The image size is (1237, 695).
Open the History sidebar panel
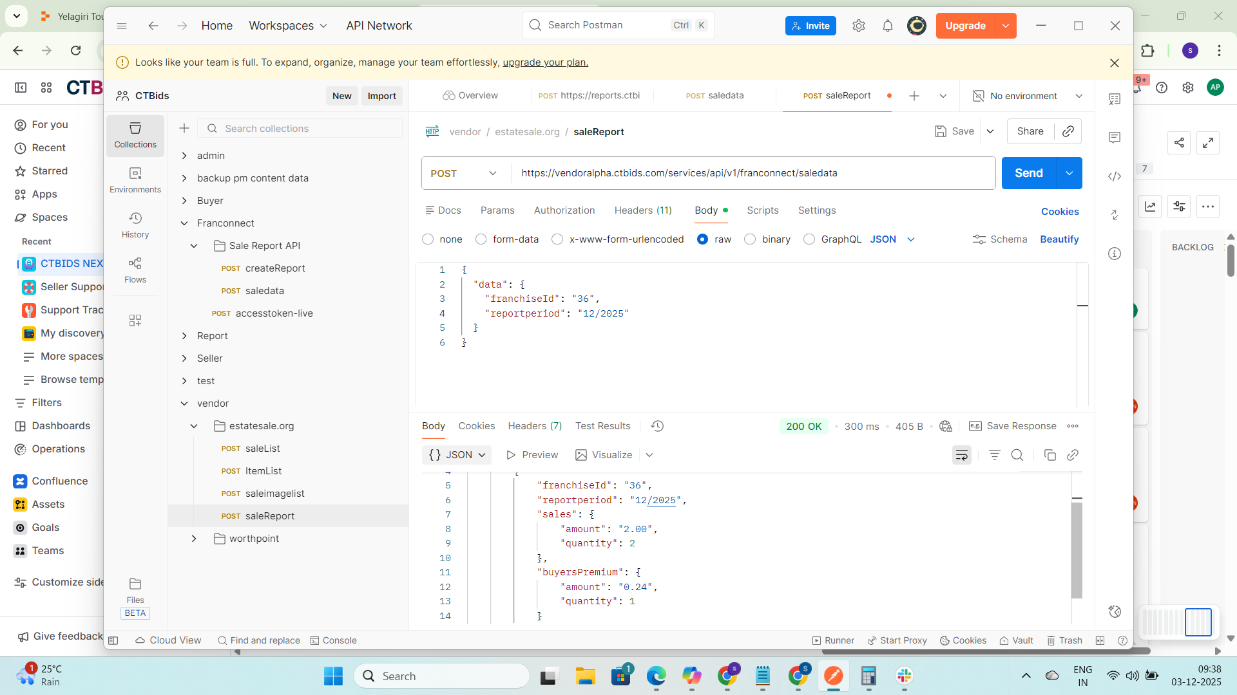[x=135, y=225]
